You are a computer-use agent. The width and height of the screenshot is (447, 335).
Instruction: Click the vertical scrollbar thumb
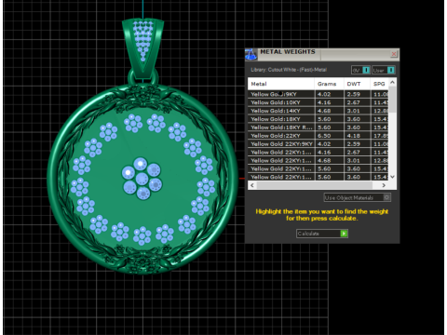tap(392, 100)
